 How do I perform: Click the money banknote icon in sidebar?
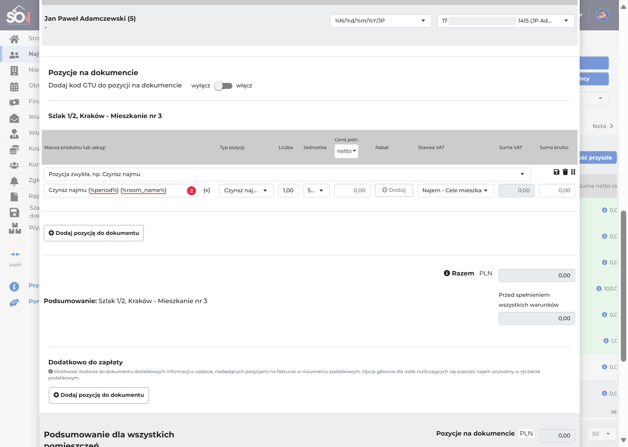(x=14, y=102)
